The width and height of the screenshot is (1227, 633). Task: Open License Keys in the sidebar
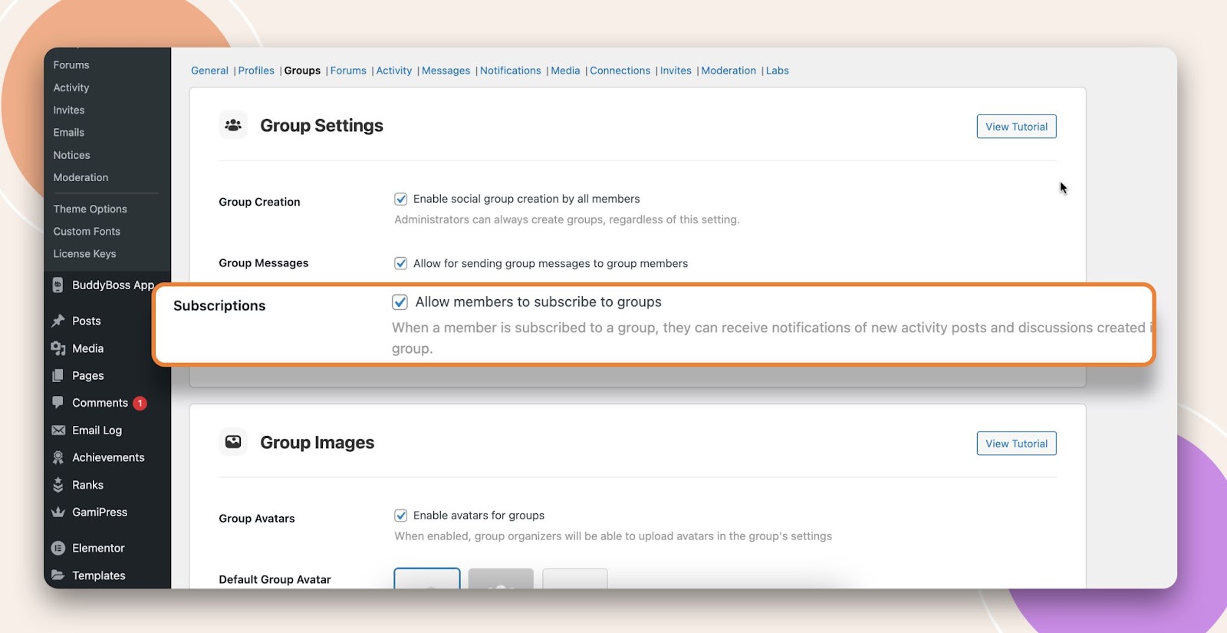pos(84,254)
